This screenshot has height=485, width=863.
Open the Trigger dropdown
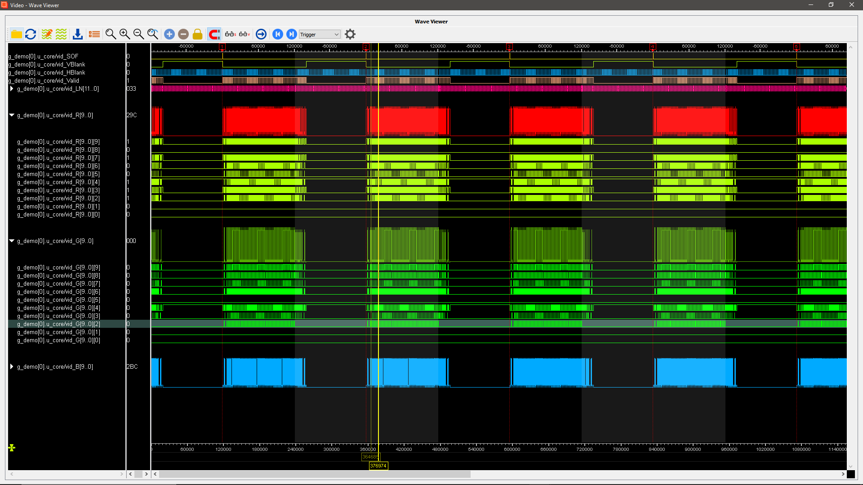(320, 35)
